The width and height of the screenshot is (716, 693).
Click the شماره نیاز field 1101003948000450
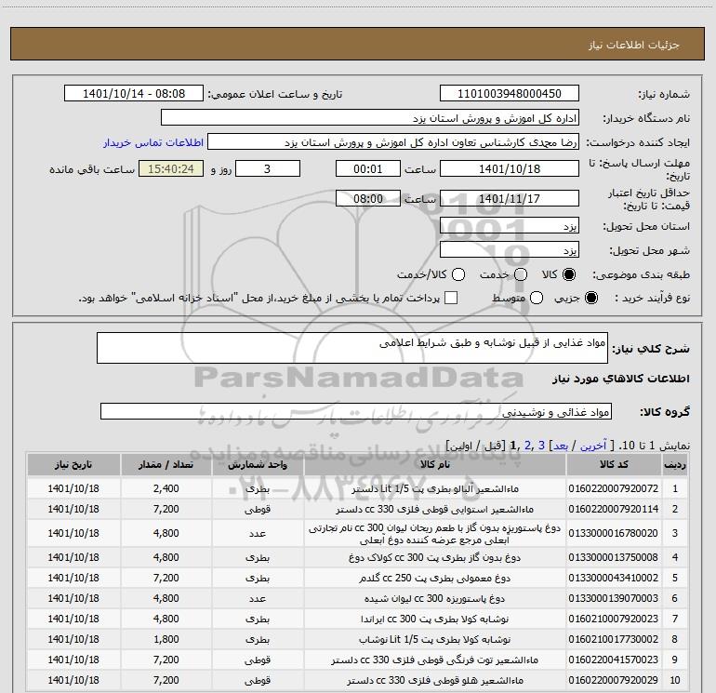coord(510,93)
